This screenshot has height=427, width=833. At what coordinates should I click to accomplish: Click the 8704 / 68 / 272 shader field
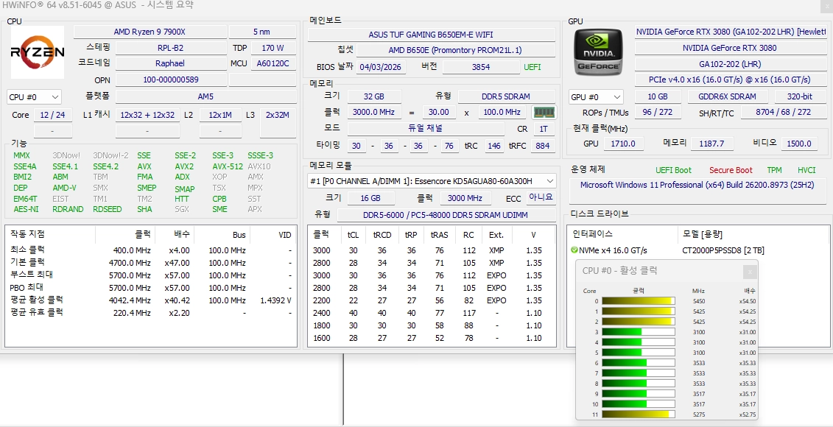click(x=783, y=113)
